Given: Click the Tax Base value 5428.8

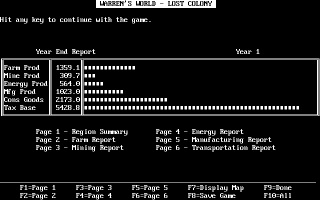Looking at the screenshot, I should 68,108.
